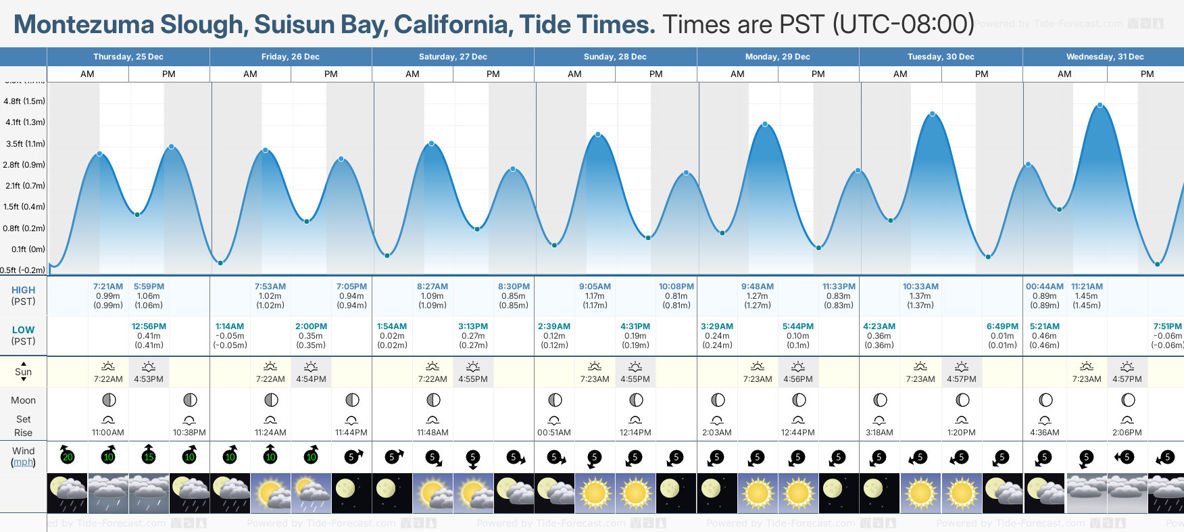Click the moonrise icon above 00:51AM
Viewport: 1184px width, 532px height.
coord(554,420)
